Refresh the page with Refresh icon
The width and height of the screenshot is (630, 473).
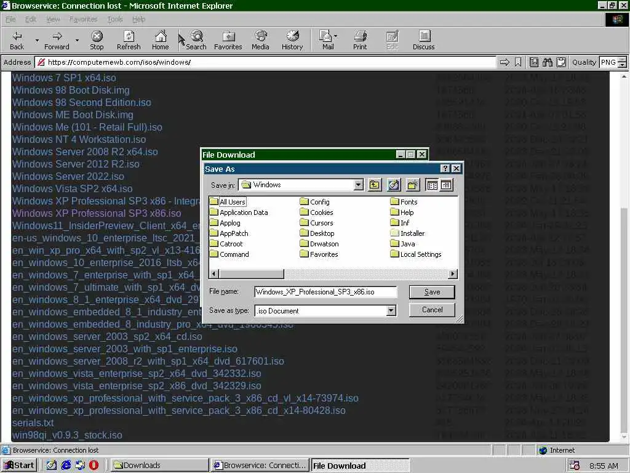point(129,40)
